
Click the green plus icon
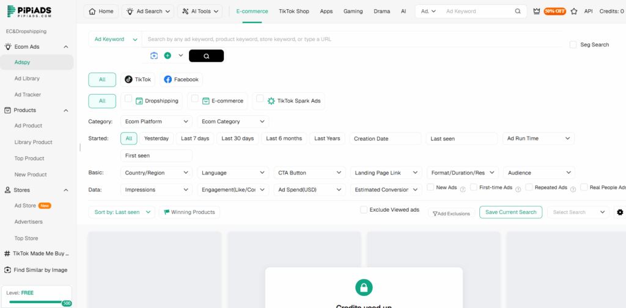[168, 56]
